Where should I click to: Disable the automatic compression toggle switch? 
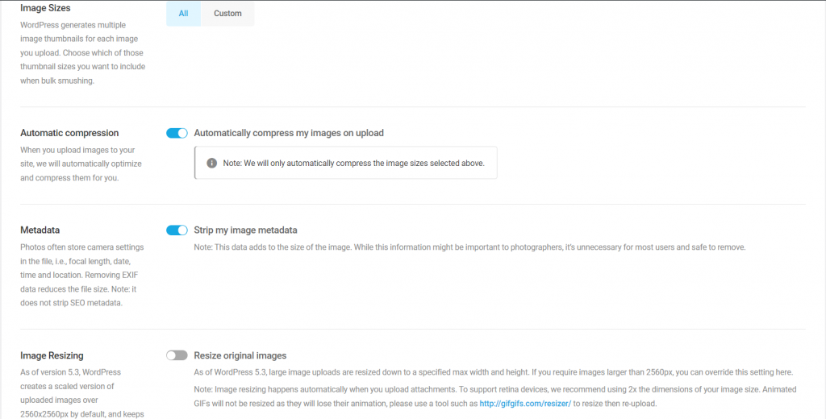pyautogui.click(x=177, y=133)
